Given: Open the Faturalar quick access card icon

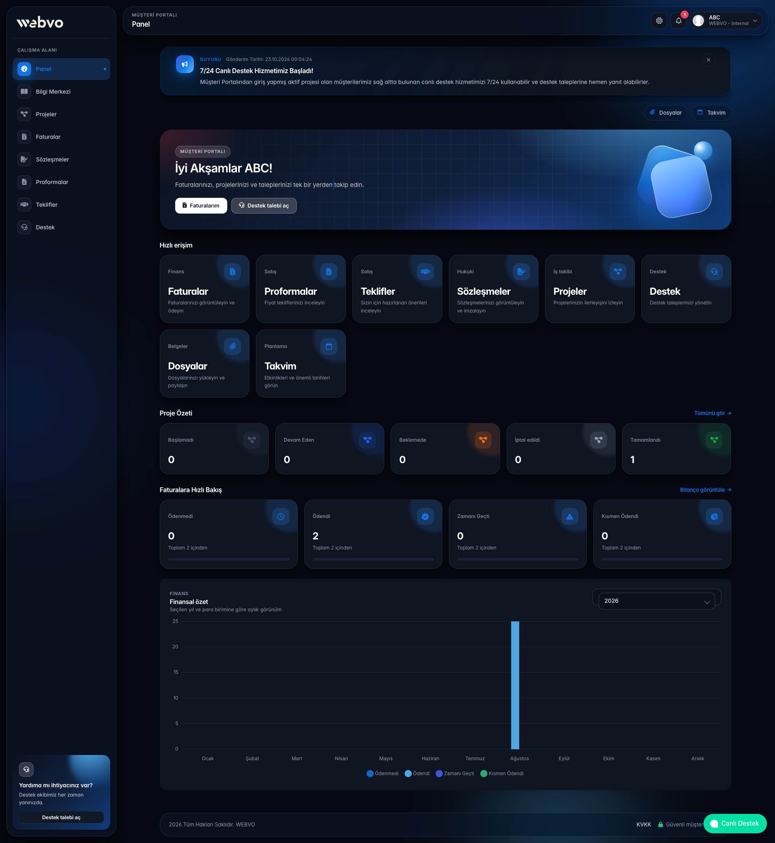Looking at the screenshot, I should [232, 272].
